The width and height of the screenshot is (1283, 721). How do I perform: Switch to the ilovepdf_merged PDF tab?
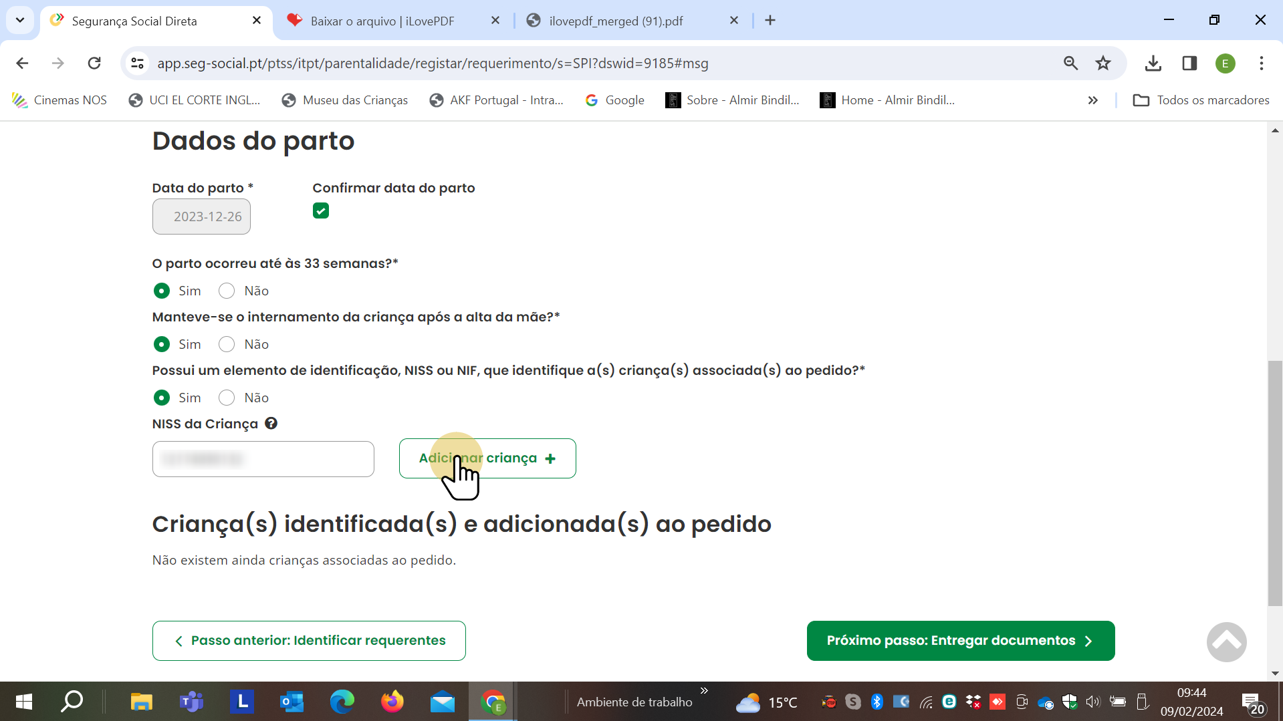[615, 21]
